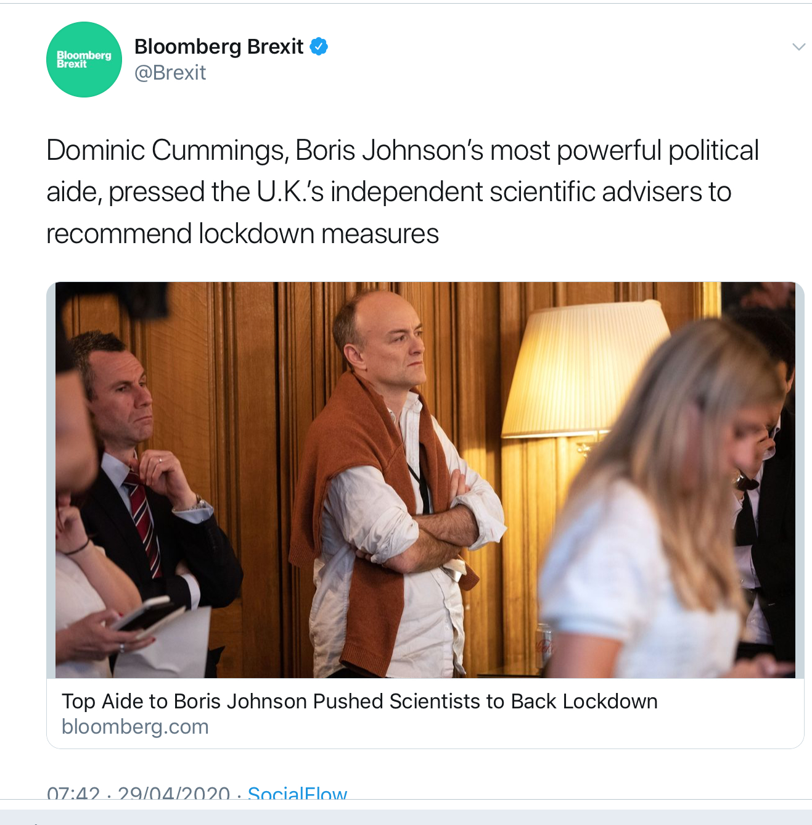Screen dimensions: 812x825
Task: Open the Bloomberg Brexit display name
Action: [219, 46]
